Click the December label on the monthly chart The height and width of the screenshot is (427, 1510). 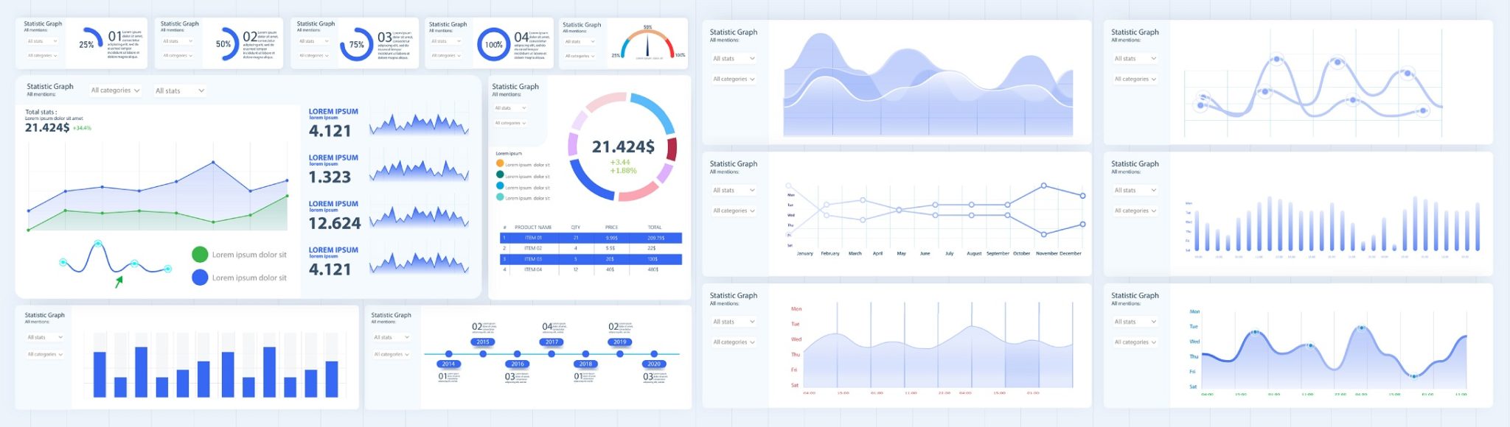(1071, 253)
